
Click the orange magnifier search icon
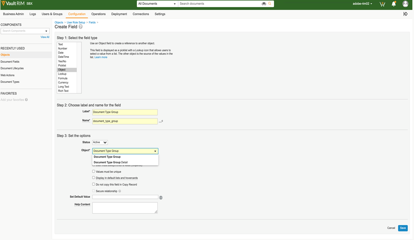point(270,4)
